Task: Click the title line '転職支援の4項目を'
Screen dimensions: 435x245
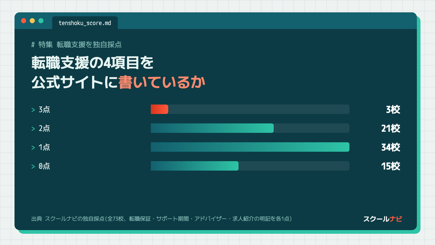Action: pyautogui.click(x=92, y=63)
